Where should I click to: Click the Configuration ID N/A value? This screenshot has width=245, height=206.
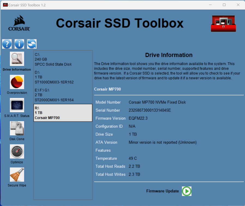[x=132, y=126]
